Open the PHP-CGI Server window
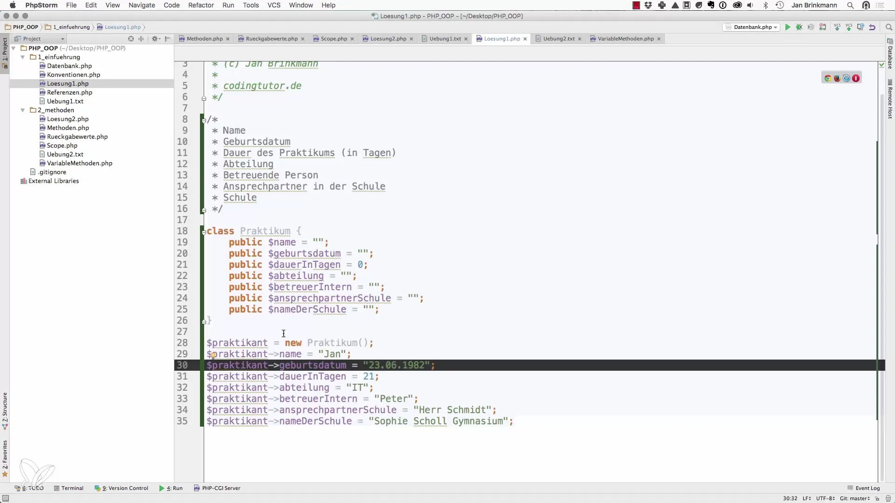 point(217,488)
